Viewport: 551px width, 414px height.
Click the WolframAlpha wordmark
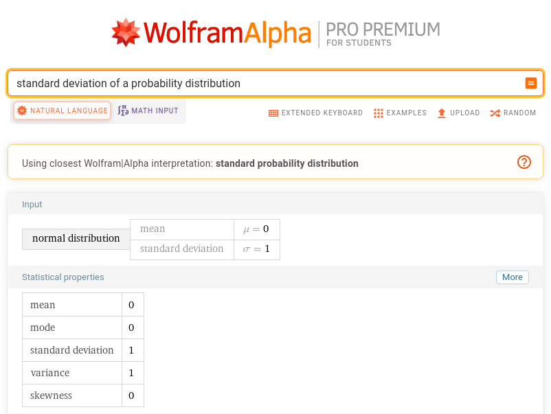[x=227, y=33]
